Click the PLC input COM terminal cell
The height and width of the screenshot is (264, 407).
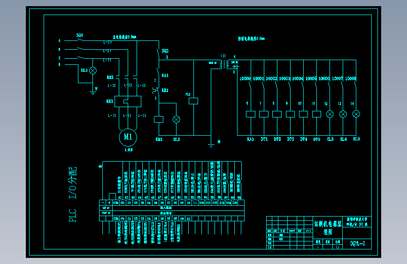coord(116,202)
